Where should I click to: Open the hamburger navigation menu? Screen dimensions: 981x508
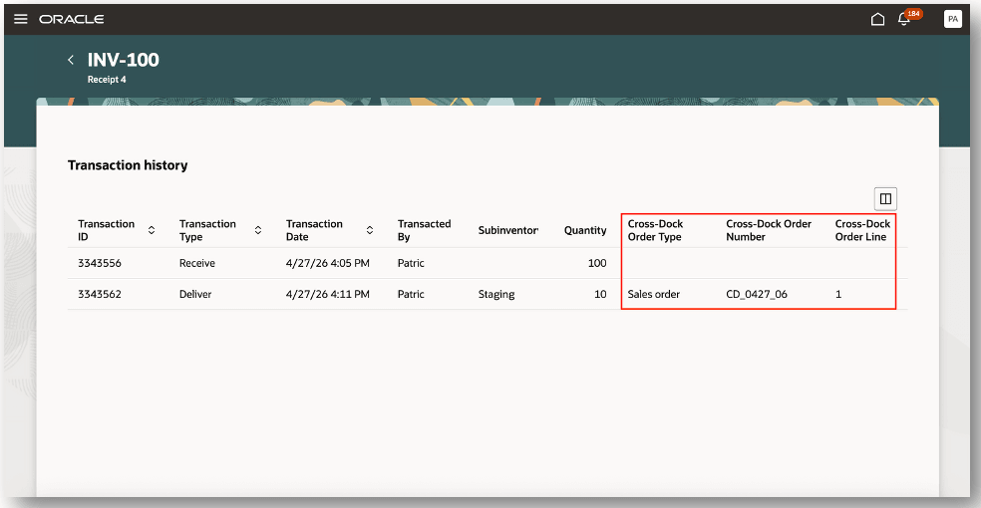pyautogui.click(x=21, y=19)
